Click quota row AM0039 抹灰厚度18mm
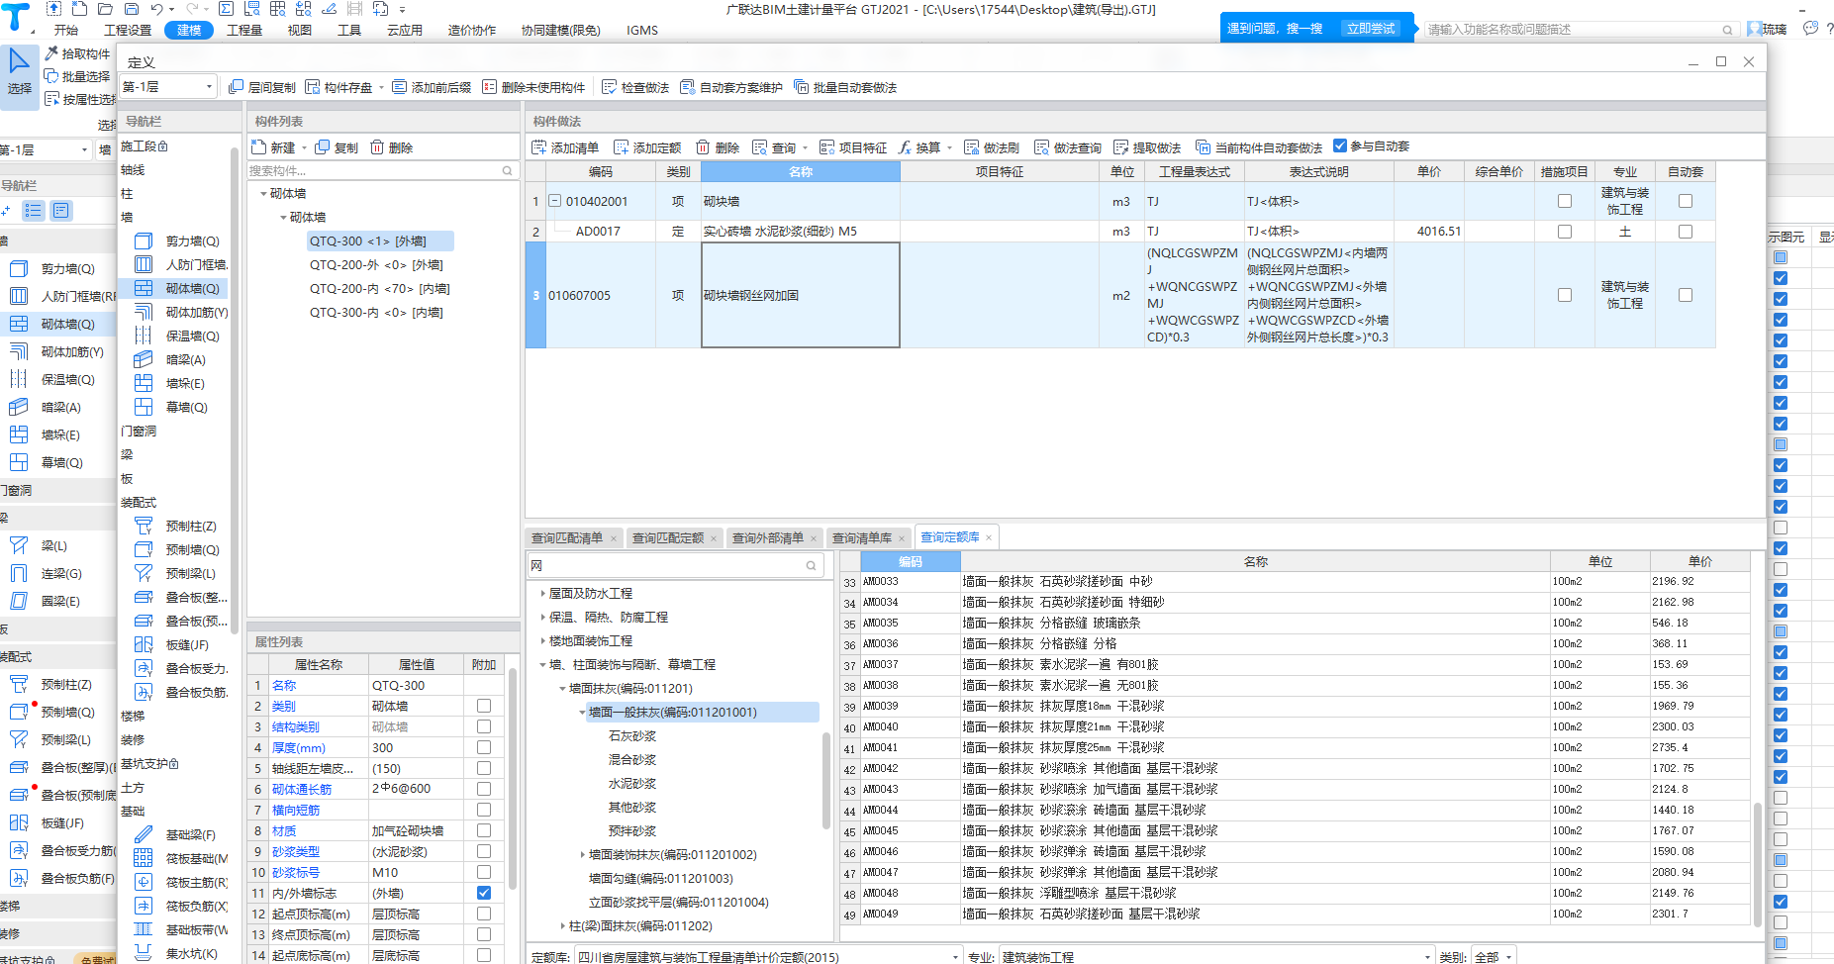The width and height of the screenshot is (1834, 964). click(x=1295, y=707)
